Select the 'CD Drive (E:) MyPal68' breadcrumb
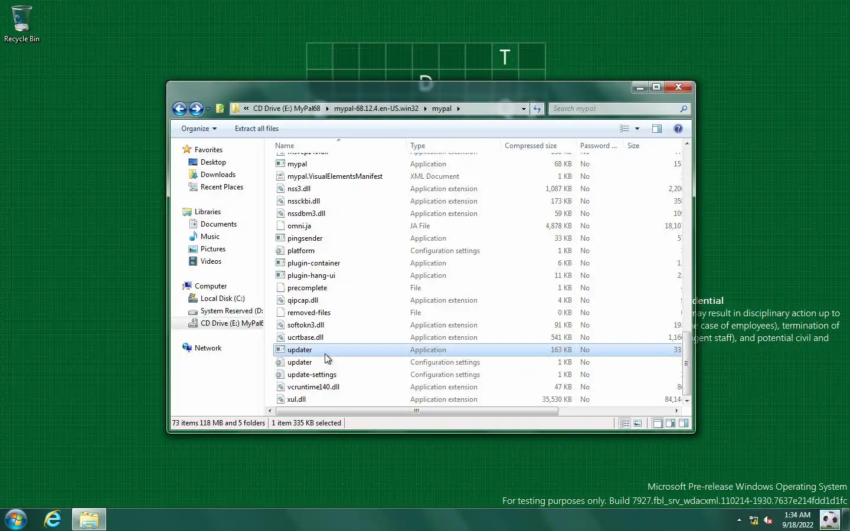The width and height of the screenshot is (850, 531). (x=286, y=109)
